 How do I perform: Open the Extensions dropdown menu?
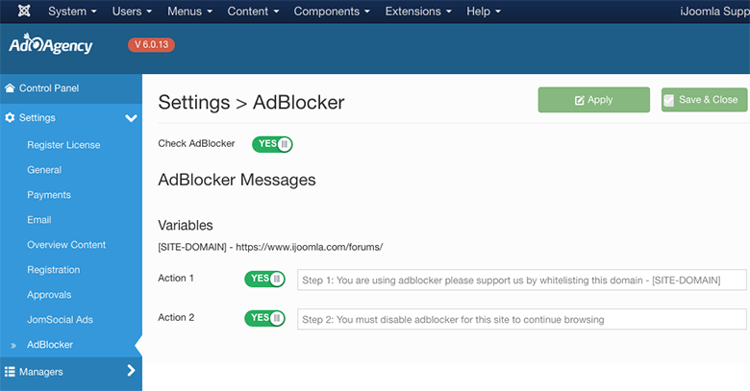tap(418, 12)
